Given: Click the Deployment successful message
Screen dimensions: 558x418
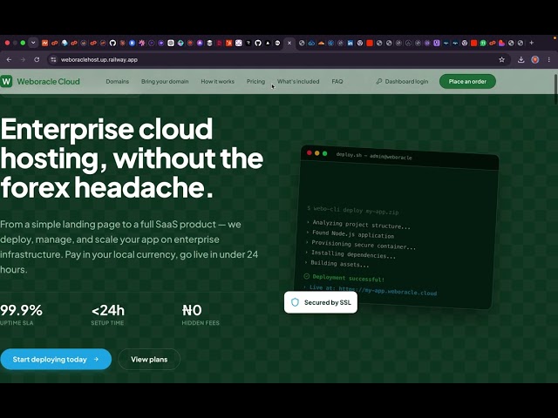Looking at the screenshot, I should (348, 278).
